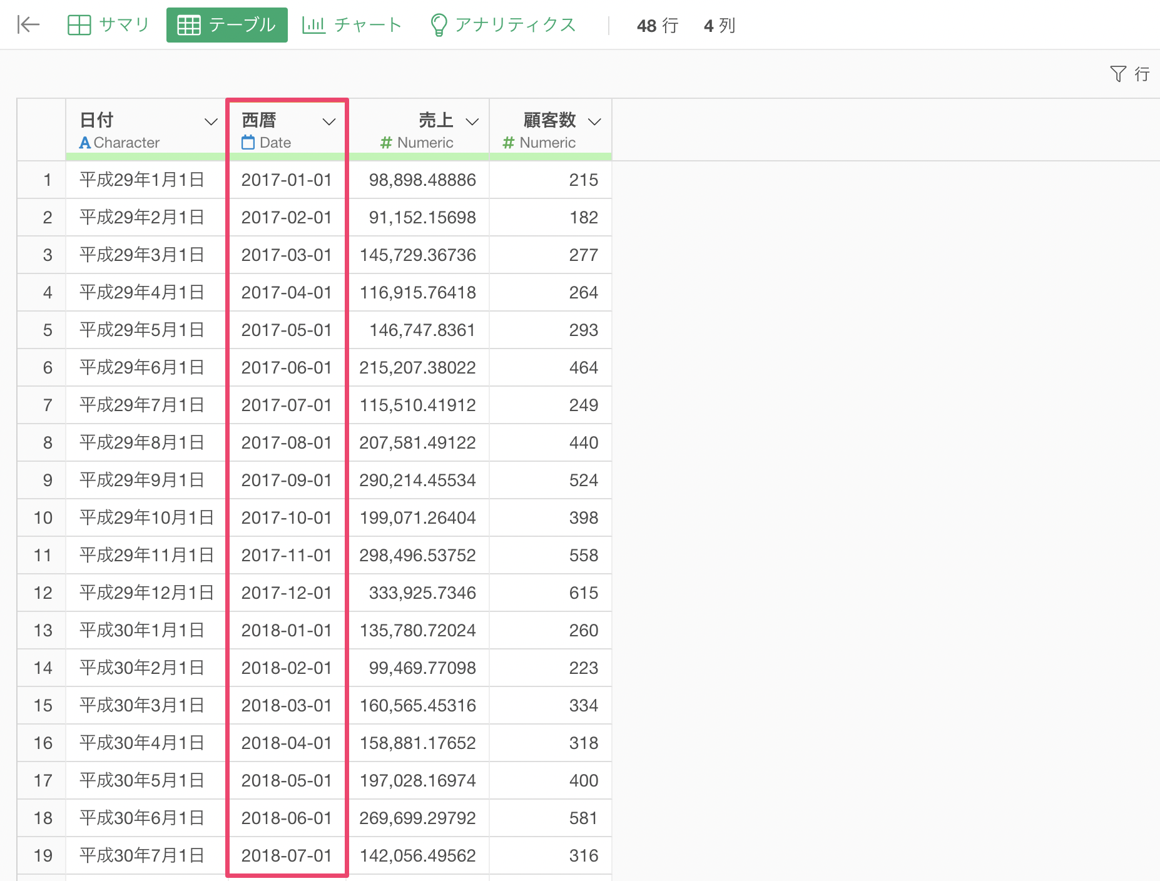Open the 顧客数 column dropdown menu
Screen dimensions: 1160x881
point(594,121)
